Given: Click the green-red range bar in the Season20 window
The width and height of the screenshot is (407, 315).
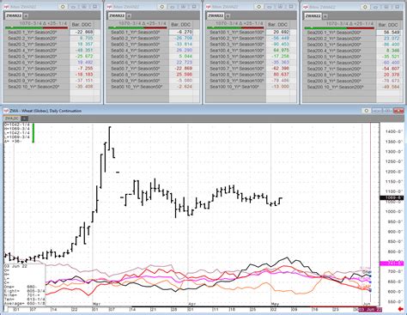Looking at the screenshot, I should pyautogui.click(x=37, y=27).
